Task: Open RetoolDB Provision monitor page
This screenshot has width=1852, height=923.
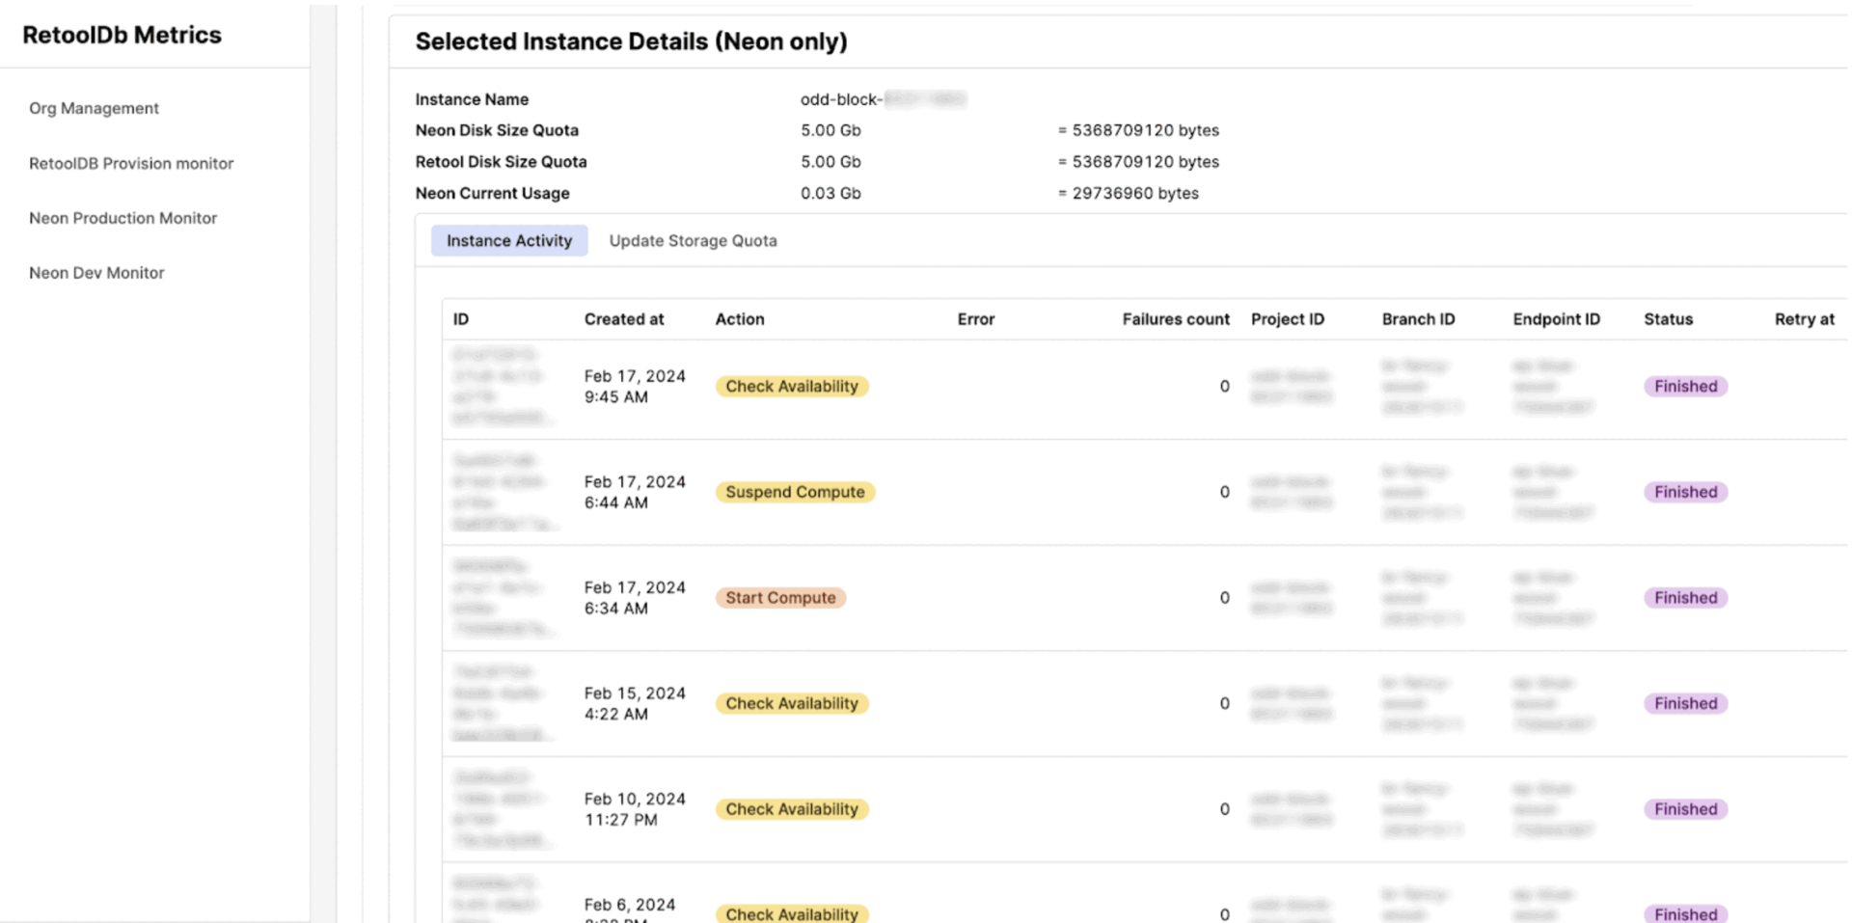Action: click(x=131, y=163)
